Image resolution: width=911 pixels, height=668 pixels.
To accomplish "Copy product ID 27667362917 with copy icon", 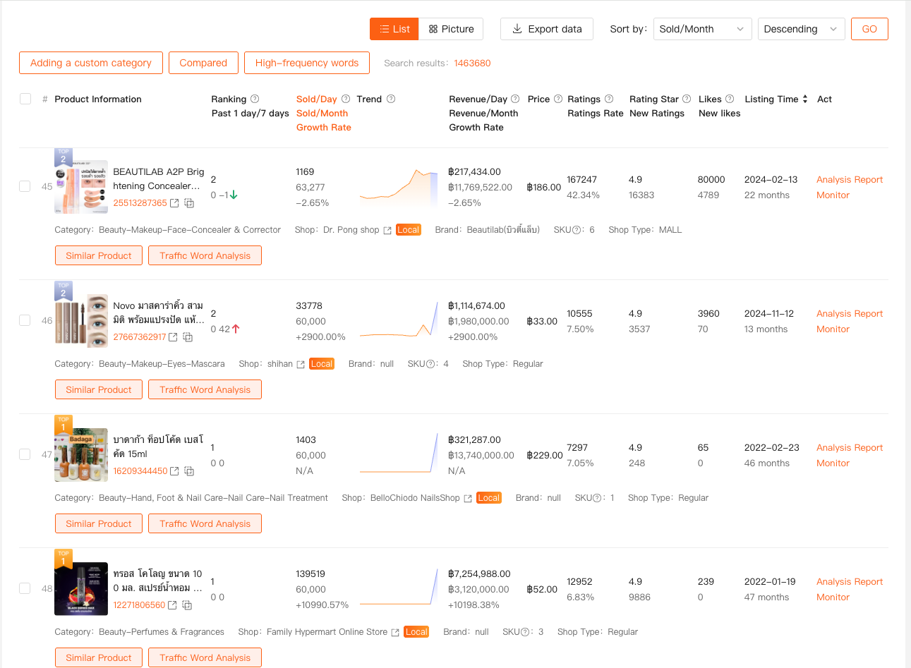I will [188, 337].
